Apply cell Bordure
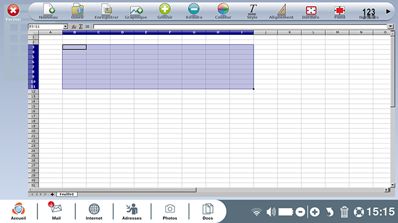Screen dimensions: 398x223 tap(310, 11)
